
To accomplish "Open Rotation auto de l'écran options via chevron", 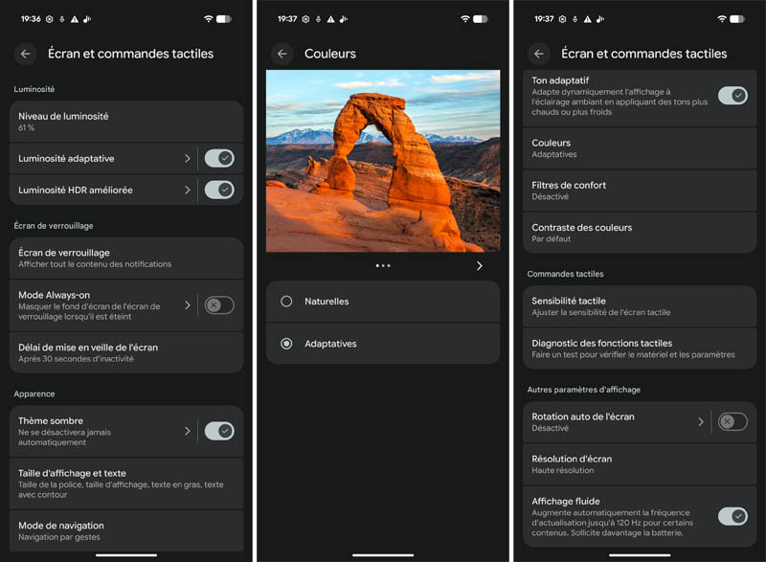I will (701, 422).
